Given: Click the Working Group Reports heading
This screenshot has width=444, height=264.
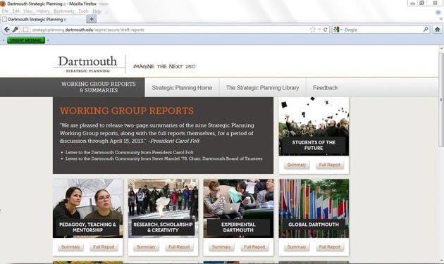Looking at the screenshot, I should (x=127, y=111).
